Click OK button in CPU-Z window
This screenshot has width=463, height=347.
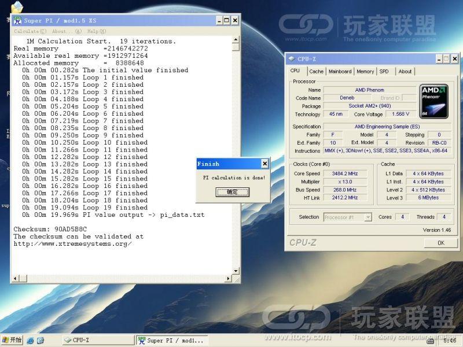pos(441,243)
